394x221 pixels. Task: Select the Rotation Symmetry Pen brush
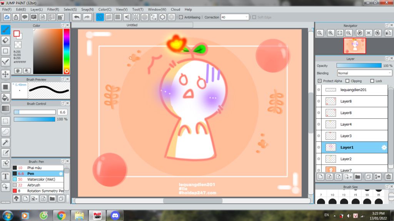[x=38, y=191]
